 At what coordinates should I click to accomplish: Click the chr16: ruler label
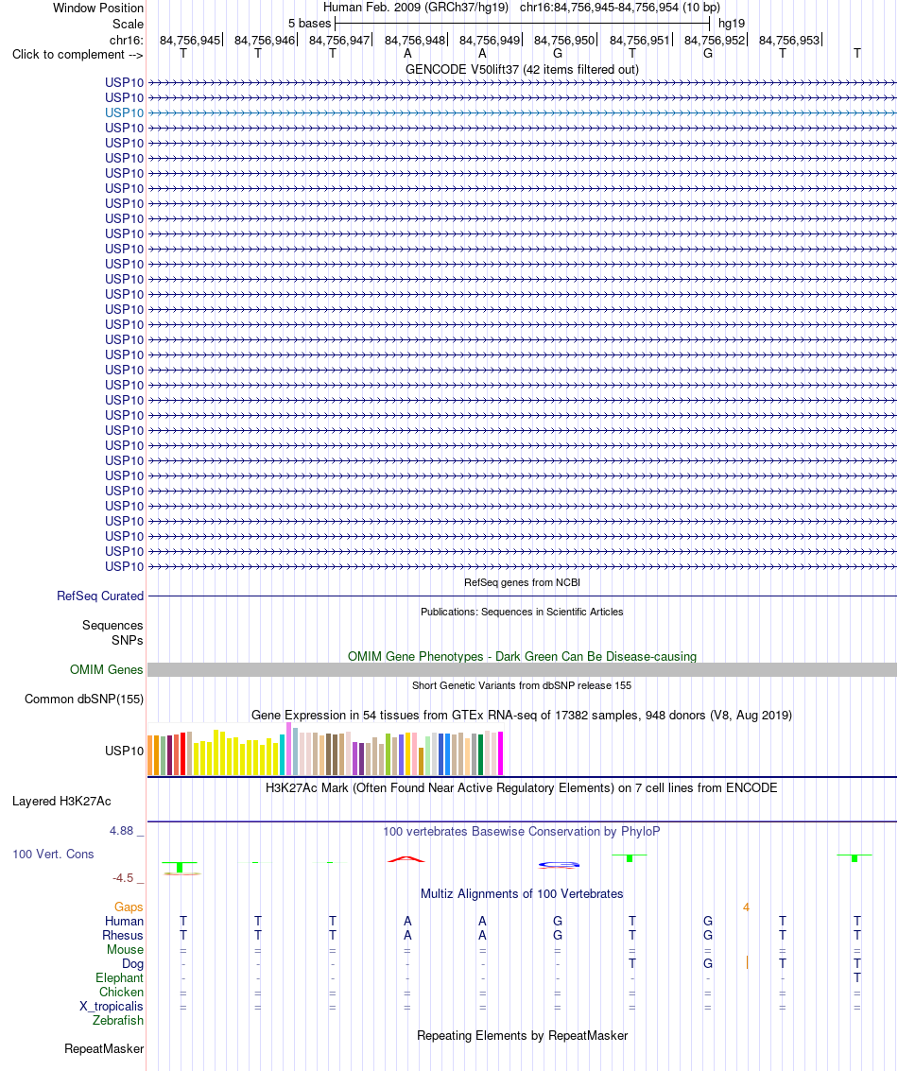point(127,41)
